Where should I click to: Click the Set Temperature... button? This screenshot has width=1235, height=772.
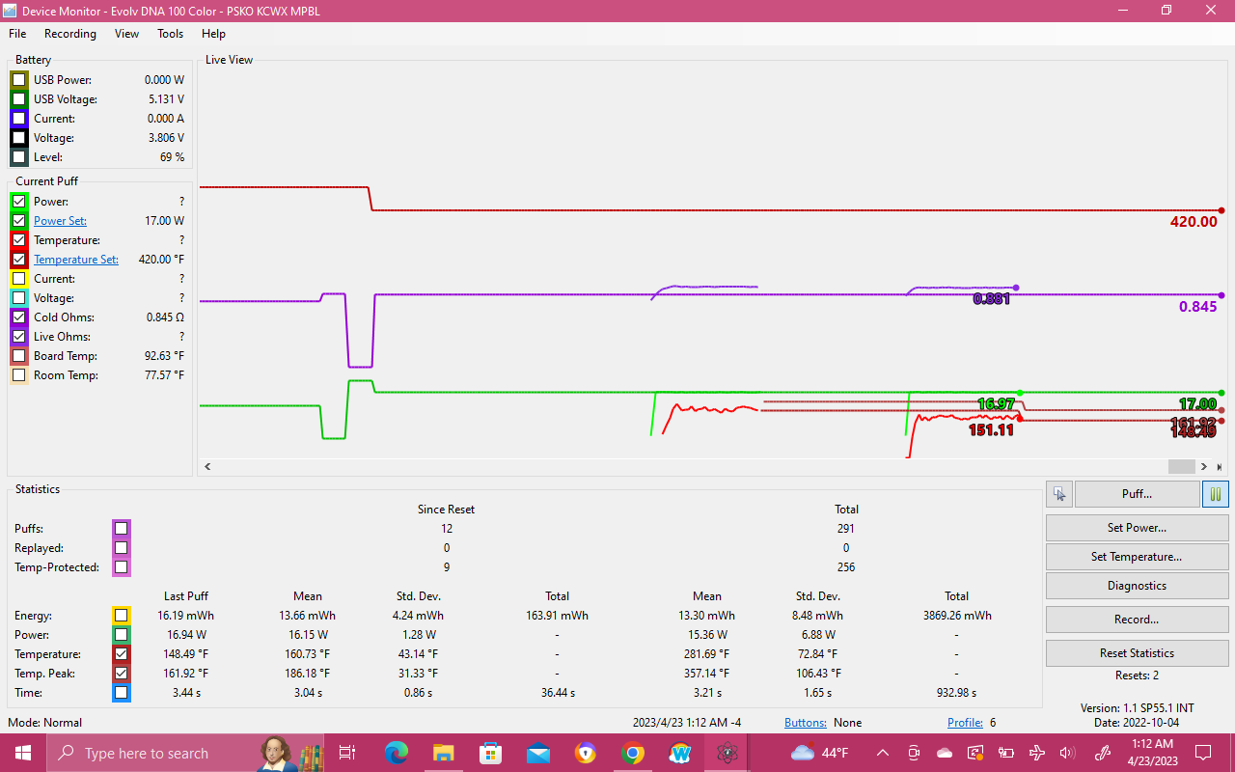click(x=1137, y=557)
